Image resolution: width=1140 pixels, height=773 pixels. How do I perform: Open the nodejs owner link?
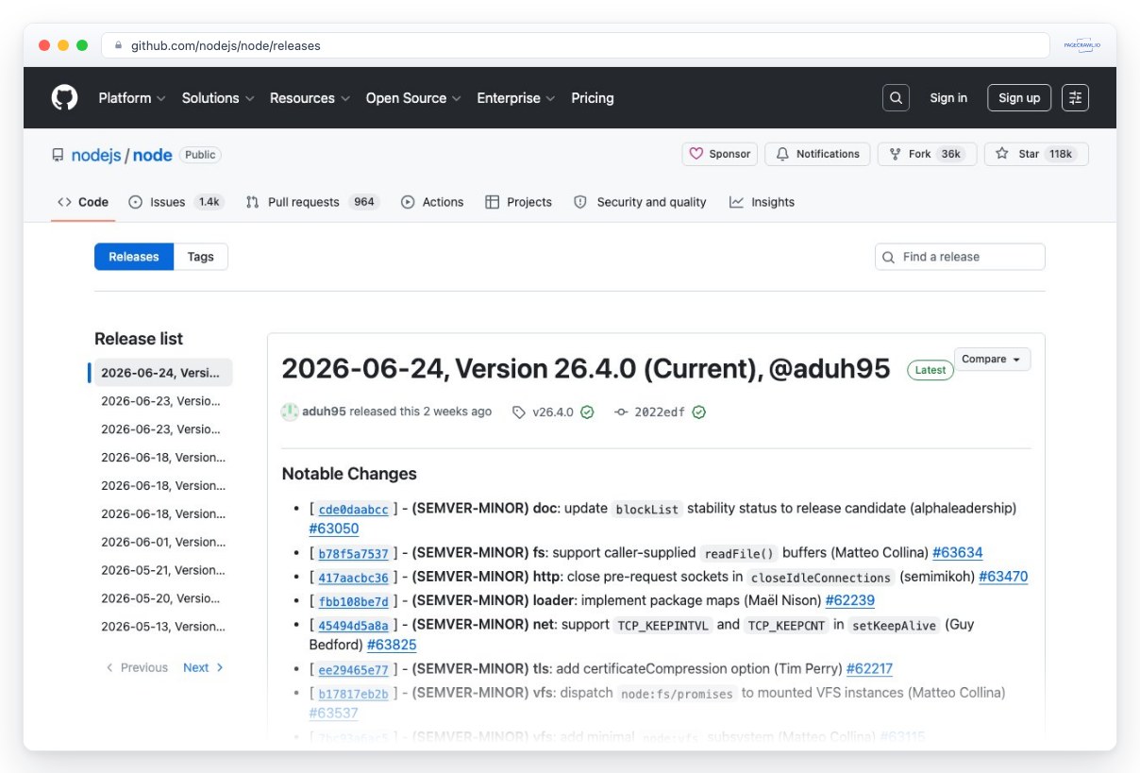tap(96, 155)
